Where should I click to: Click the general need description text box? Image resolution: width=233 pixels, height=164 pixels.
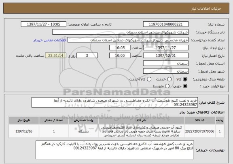pyautogui.click(x=114, y=102)
